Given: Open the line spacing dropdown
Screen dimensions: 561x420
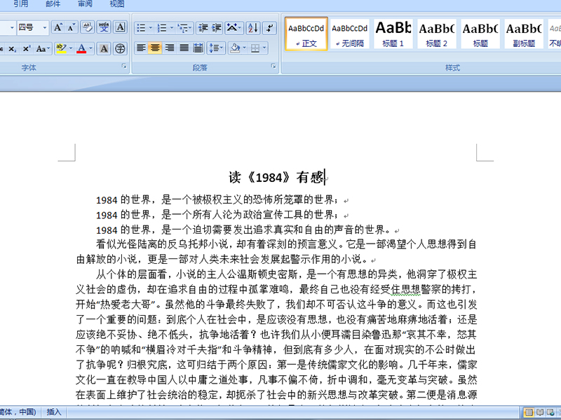Looking at the screenshot, I should pos(215,48).
